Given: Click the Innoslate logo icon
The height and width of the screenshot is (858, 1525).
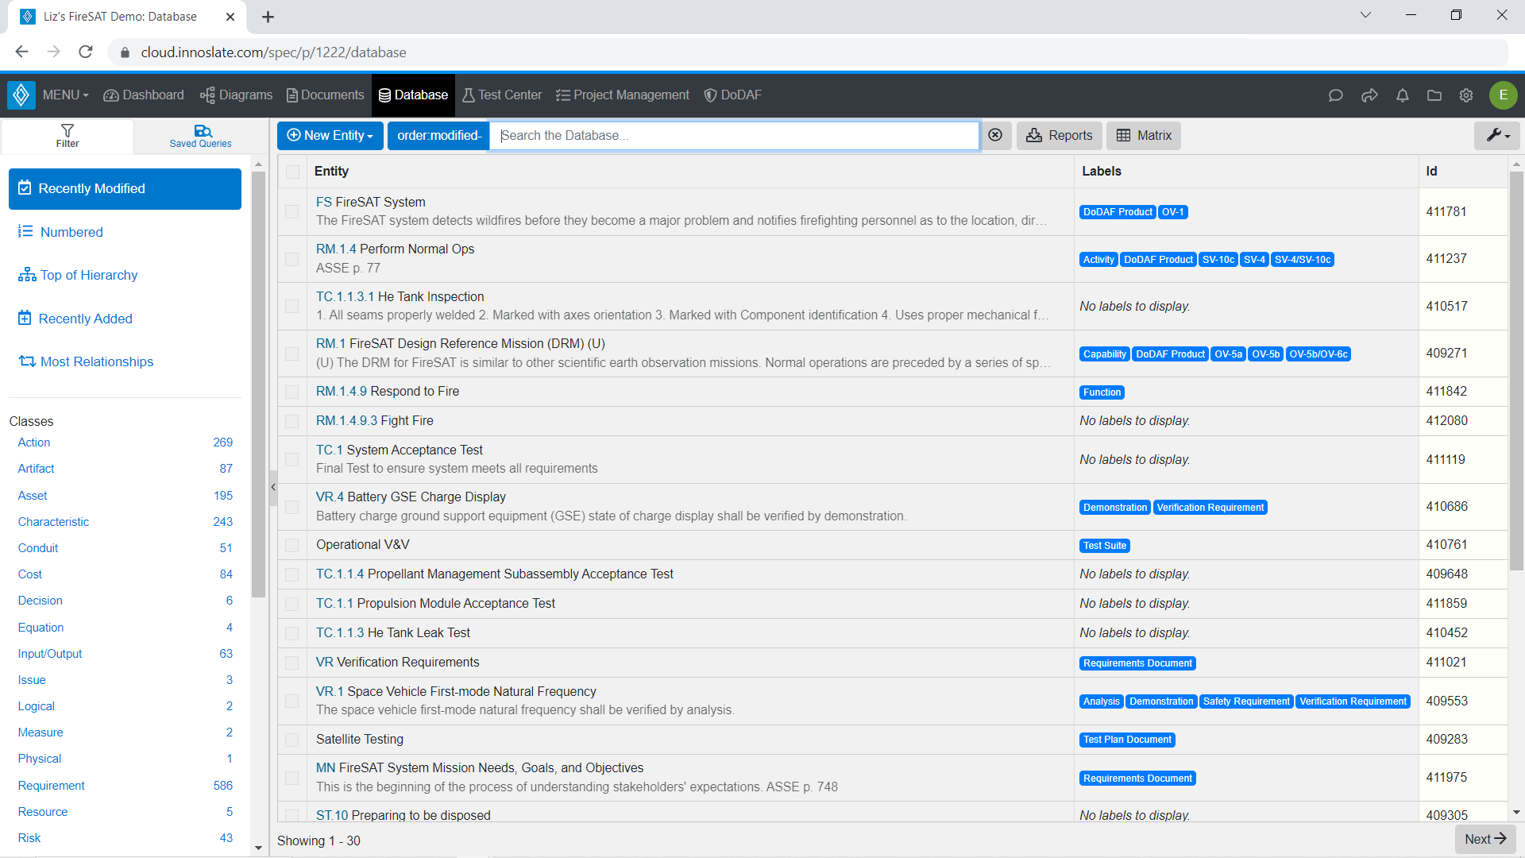Looking at the screenshot, I should pos(21,95).
